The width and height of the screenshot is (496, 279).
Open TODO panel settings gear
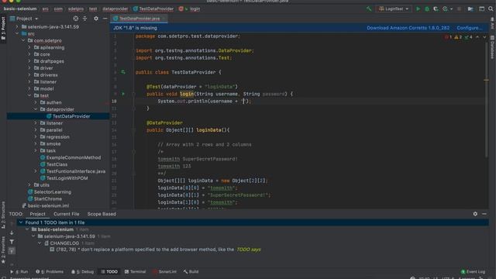click(x=475, y=214)
